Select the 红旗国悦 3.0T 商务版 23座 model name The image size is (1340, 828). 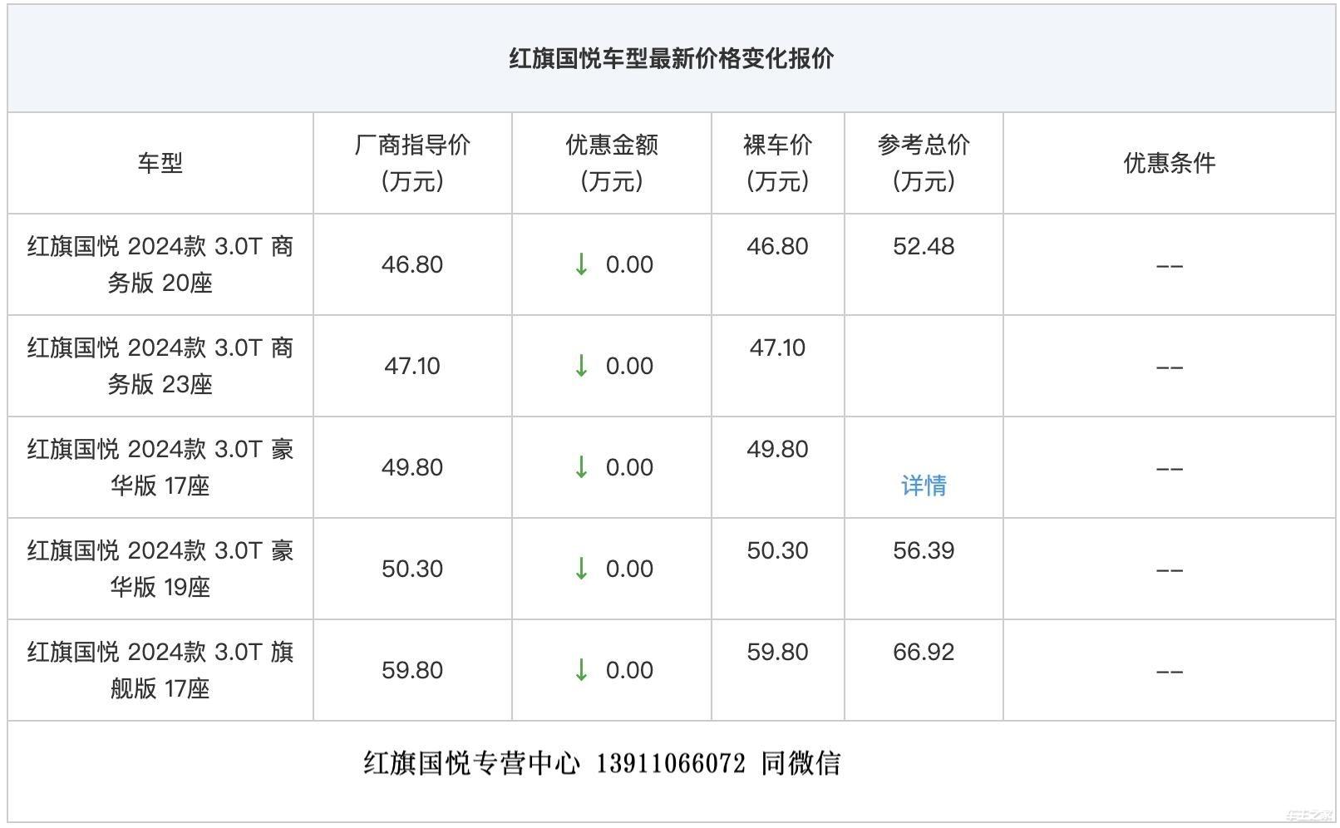point(160,366)
